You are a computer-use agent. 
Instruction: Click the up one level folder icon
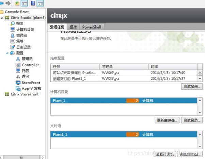click(17, 4)
